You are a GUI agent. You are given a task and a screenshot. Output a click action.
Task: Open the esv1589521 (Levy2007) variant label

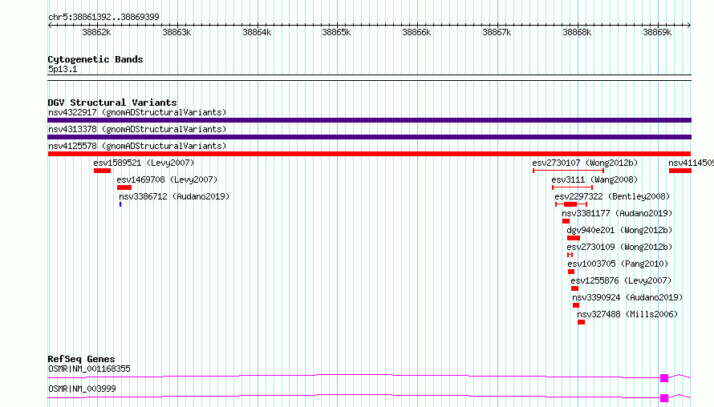[144, 163]
